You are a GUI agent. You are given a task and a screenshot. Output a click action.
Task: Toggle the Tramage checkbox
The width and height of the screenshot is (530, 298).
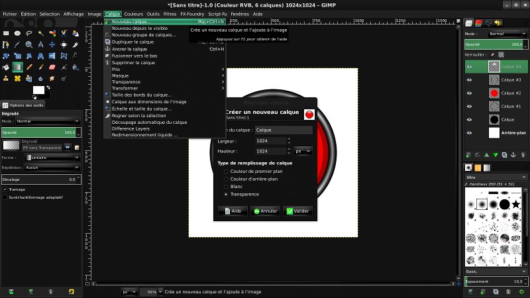5,189
